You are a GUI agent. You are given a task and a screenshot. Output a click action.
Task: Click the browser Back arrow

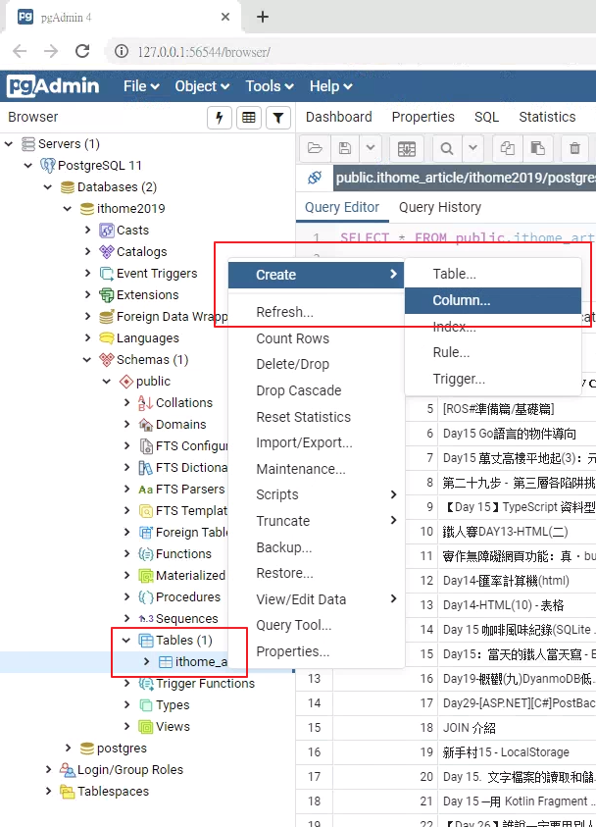click(20, 51)
